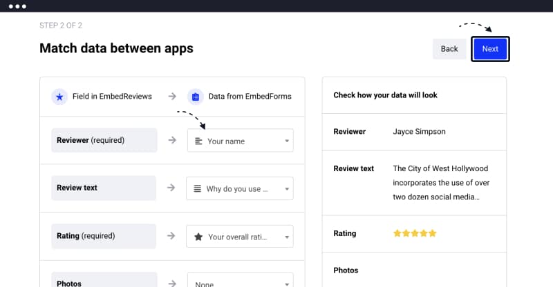Select the 'Reviewer (required)' field label

(x=104, y=140)
